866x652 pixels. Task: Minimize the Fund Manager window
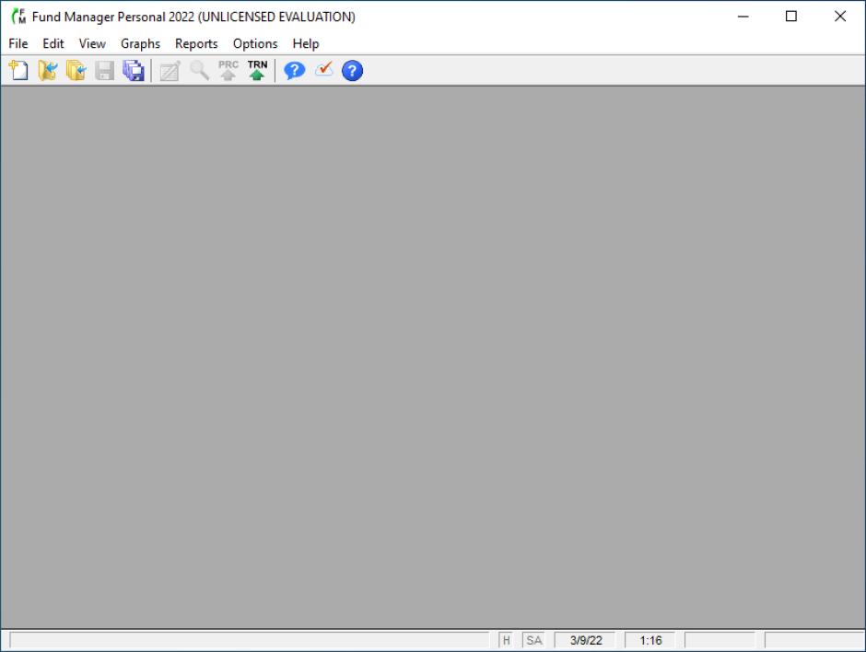click(743, 17)
